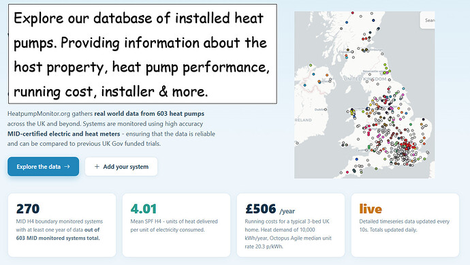Click the 4.01 mean SPF value
Viewport: 470px width, 265px height.
pos(144,209)
